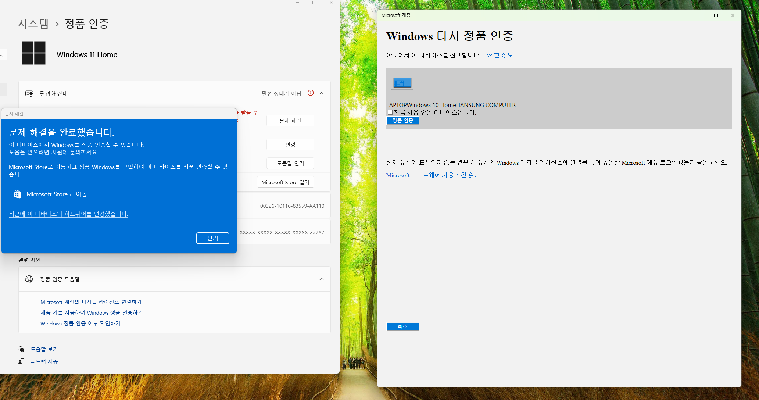Viewport: 759px width, 400px height.
Task: Maximize the Settings window
Action: point(314,3)
